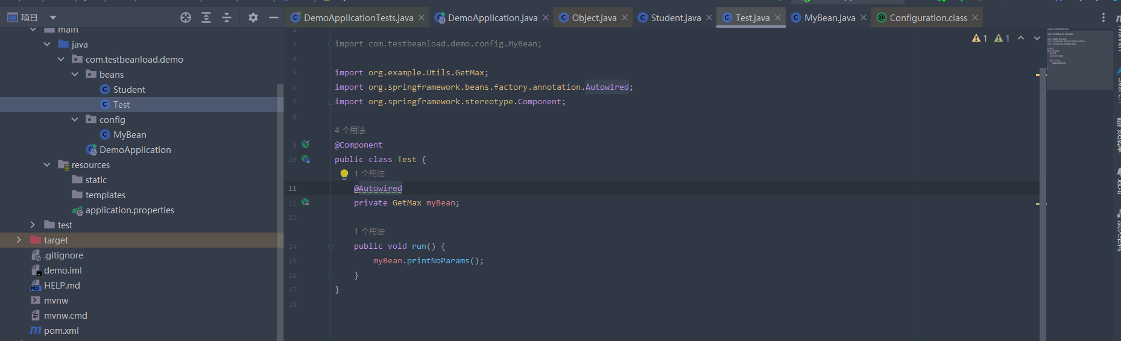Click the Expand All icon in project panel

[206, 17]
